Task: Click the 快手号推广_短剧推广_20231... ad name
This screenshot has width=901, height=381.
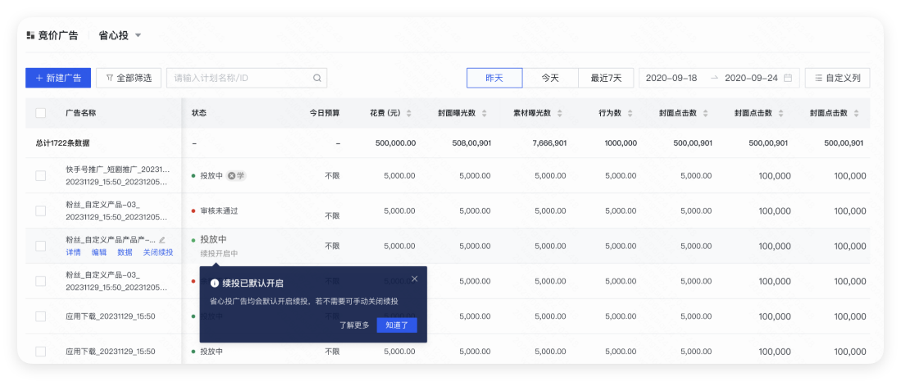Action: 118,170
